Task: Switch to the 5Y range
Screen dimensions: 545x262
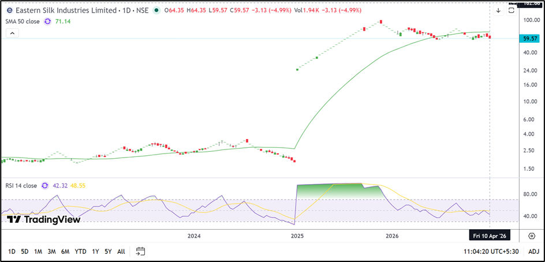Action: (108, 251)
